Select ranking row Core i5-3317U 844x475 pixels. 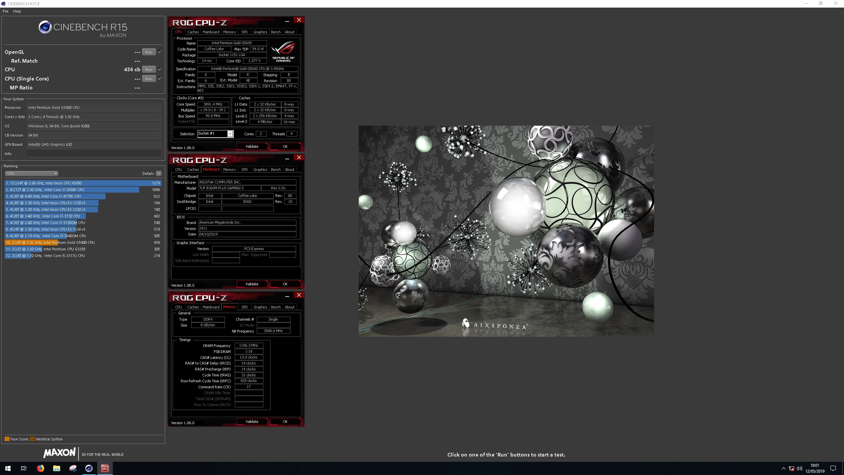(x=83, y=256)
